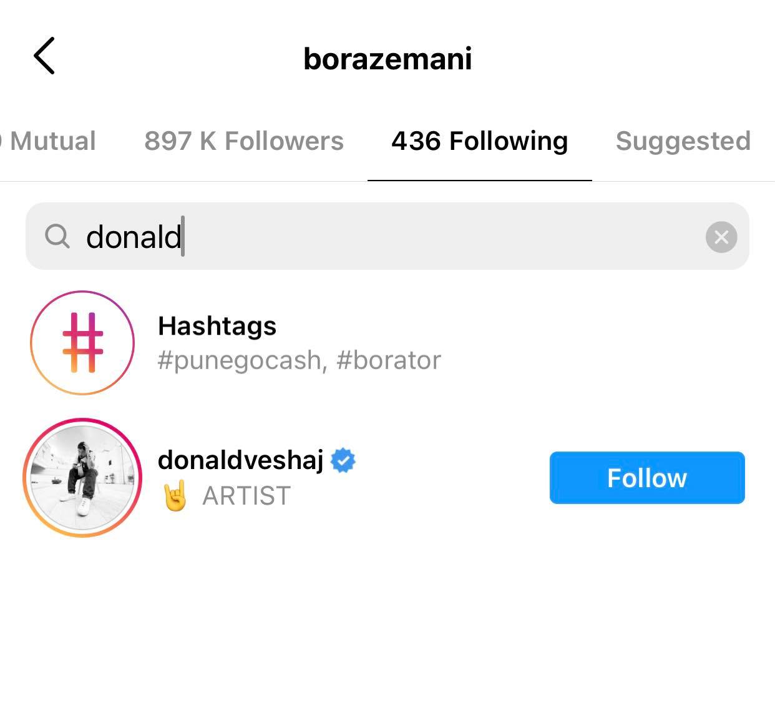The height and width of the screenshot is (707, 775).
Task: Click the ARTIST label under donaldveshaj
Action: pos(246,496)
